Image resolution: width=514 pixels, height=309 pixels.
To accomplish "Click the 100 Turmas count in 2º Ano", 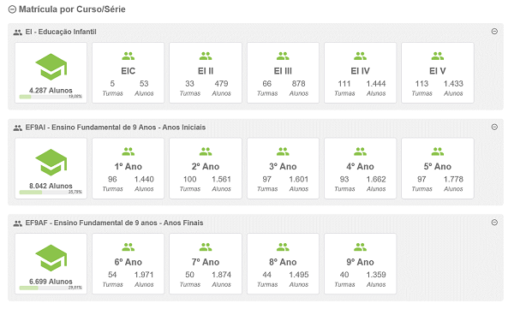I will pos(190,183).
